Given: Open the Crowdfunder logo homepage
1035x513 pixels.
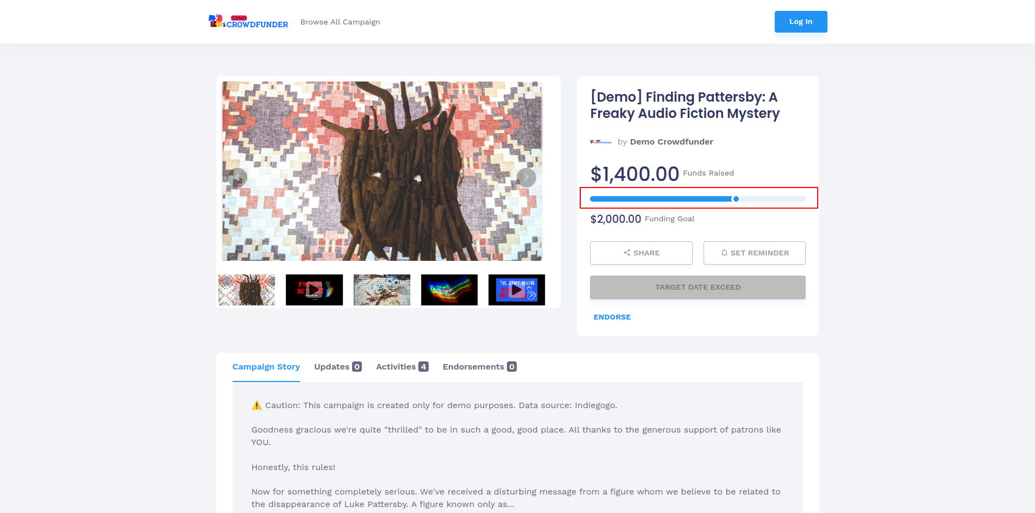Looking at the screenshot, I should point(248,22).
